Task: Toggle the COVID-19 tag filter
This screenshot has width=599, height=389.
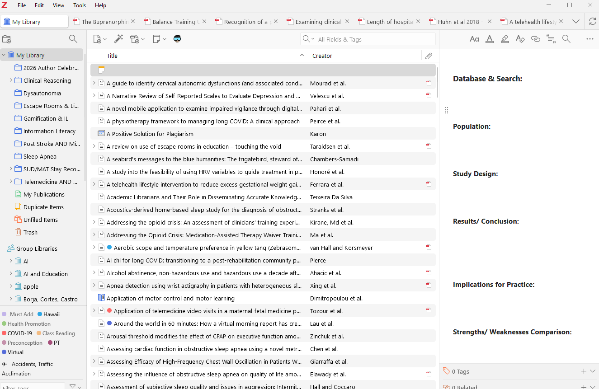Action: point(17,333)
